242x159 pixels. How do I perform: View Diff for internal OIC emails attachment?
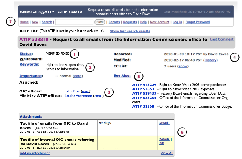coord(162,144)
